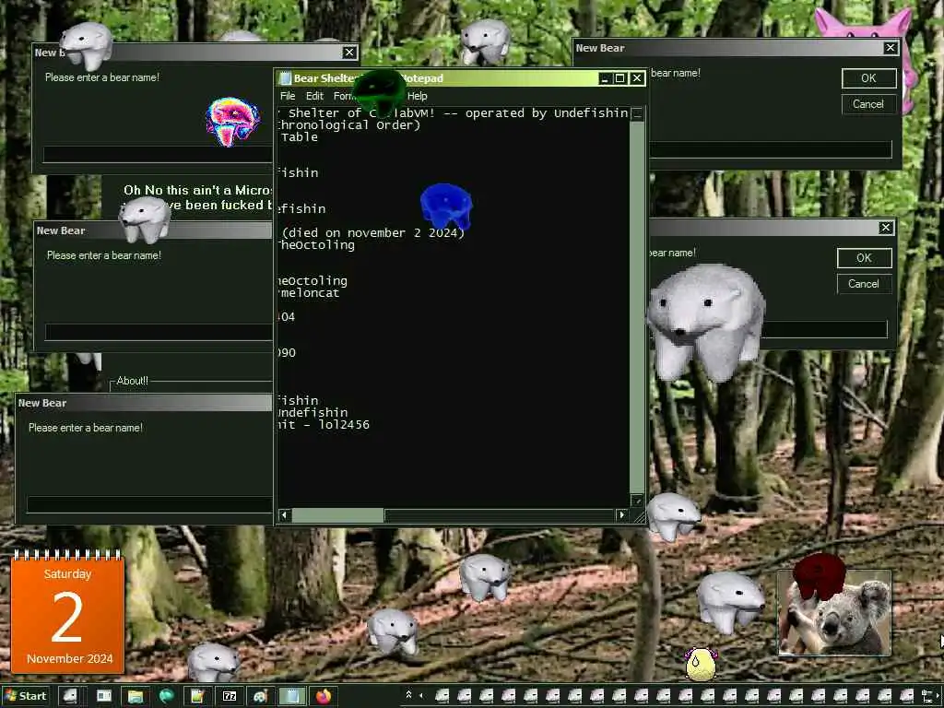This screenshot has width=944, height=708.
Task: Click Notepad's vertical scrollbar down arrow
Action: pos(637,501)
